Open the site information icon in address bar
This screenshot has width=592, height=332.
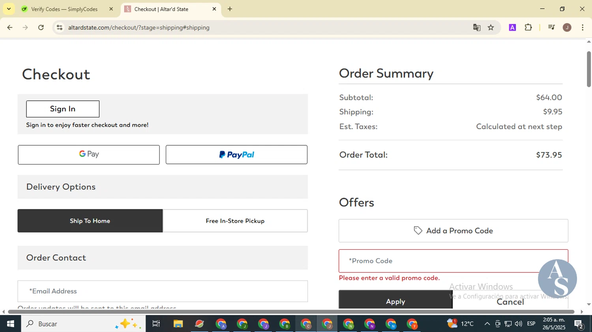click(x=60, y=28)
